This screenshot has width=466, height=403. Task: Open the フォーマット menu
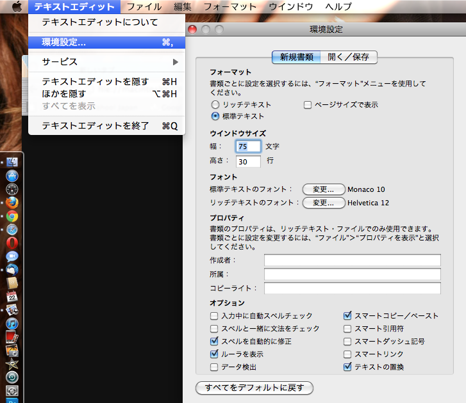point(230,6)
